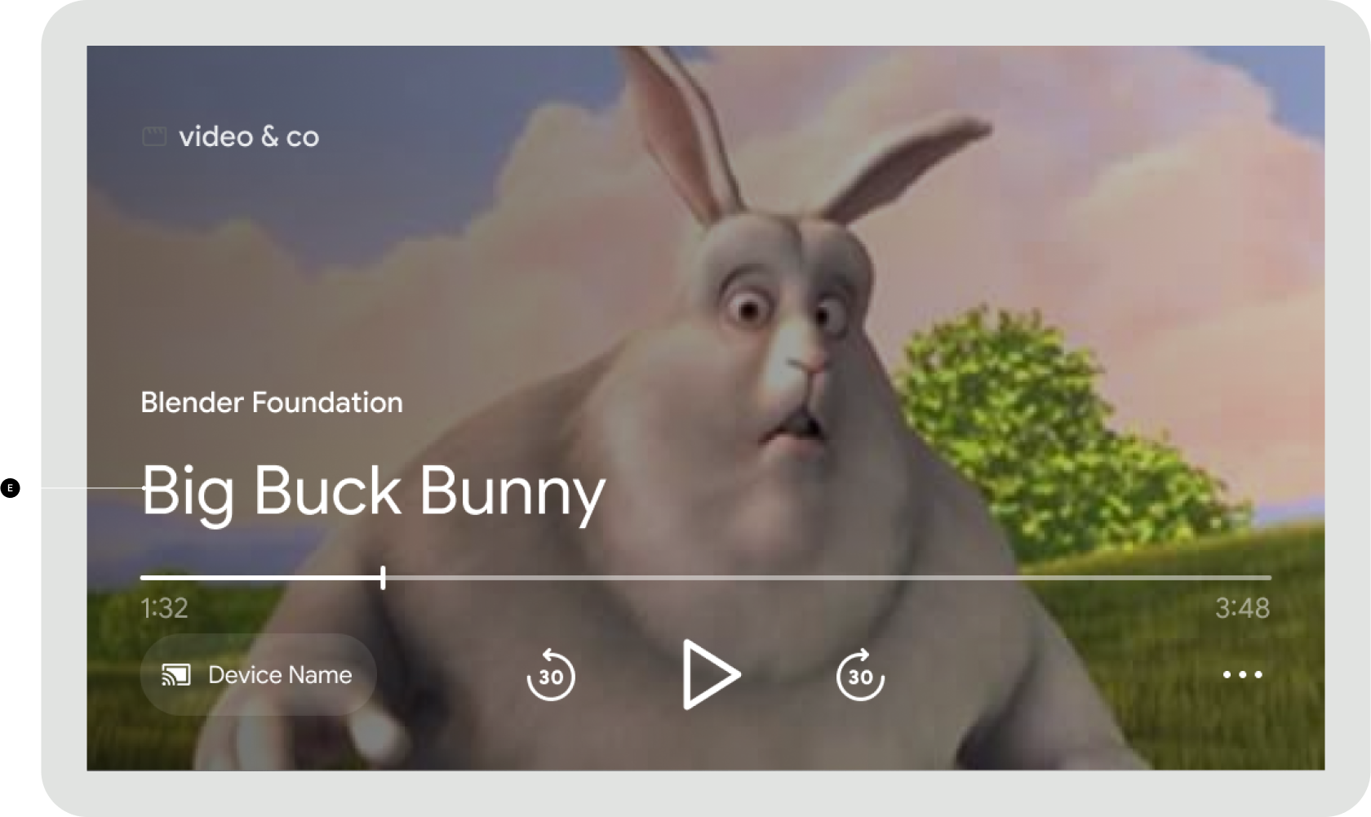Click the playhead handle on the progress bar

(x=383, y=577)
